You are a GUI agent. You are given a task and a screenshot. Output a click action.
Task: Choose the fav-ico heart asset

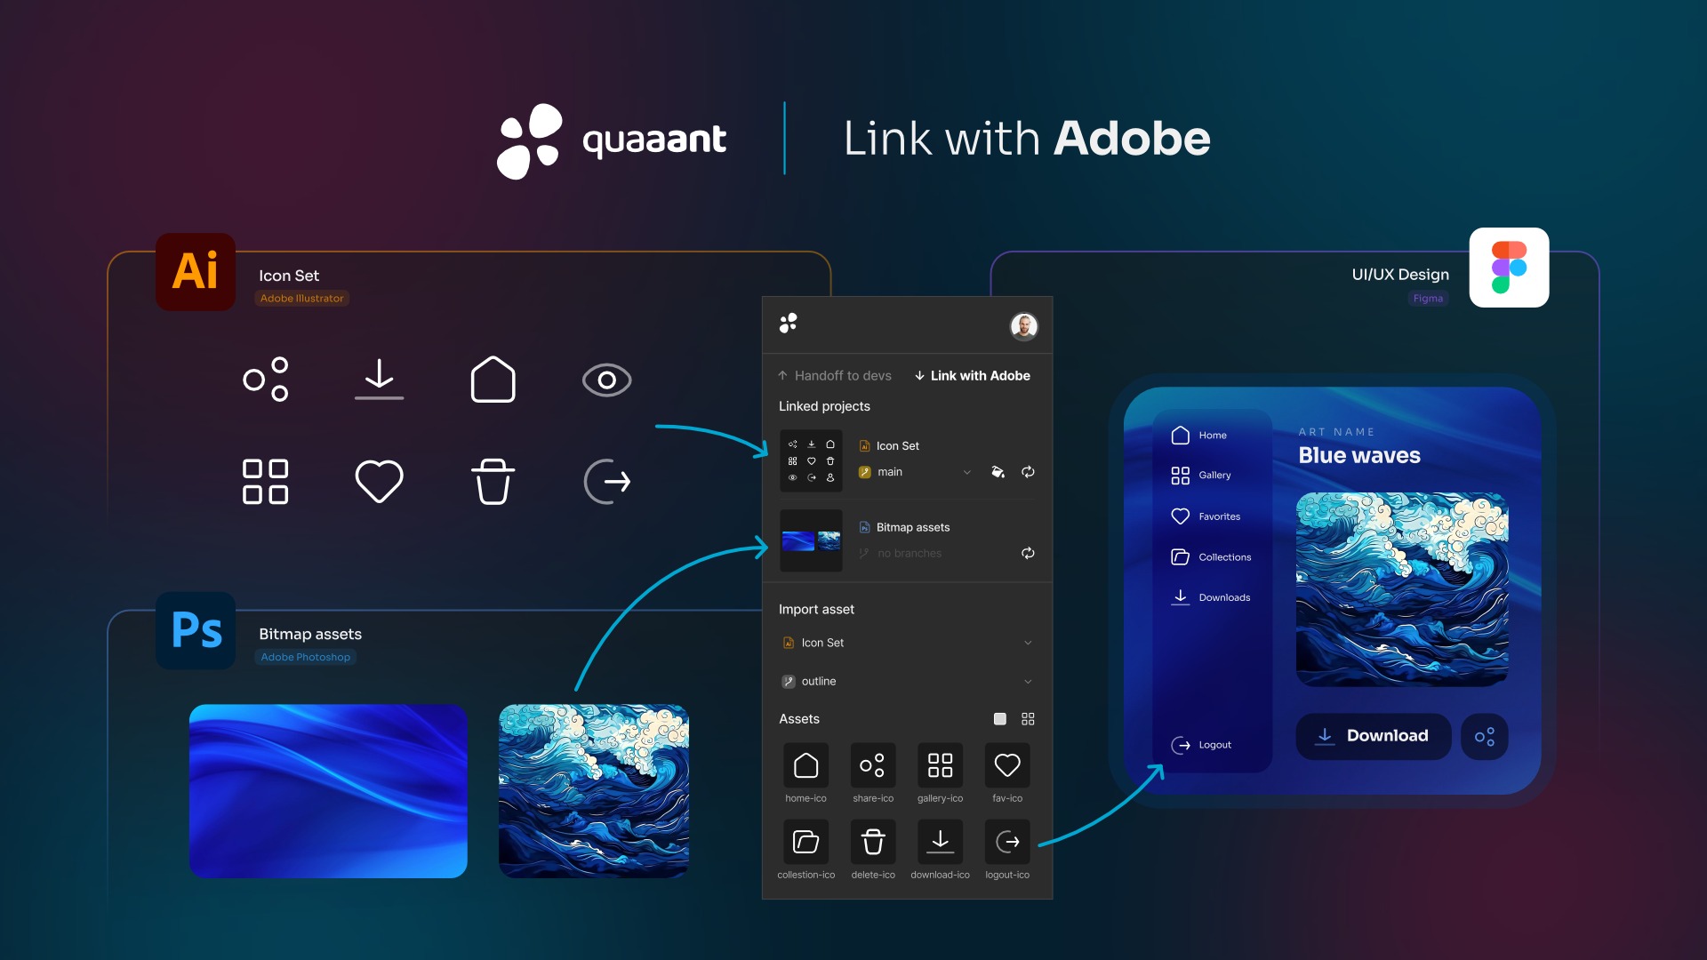pos(1007,765)
